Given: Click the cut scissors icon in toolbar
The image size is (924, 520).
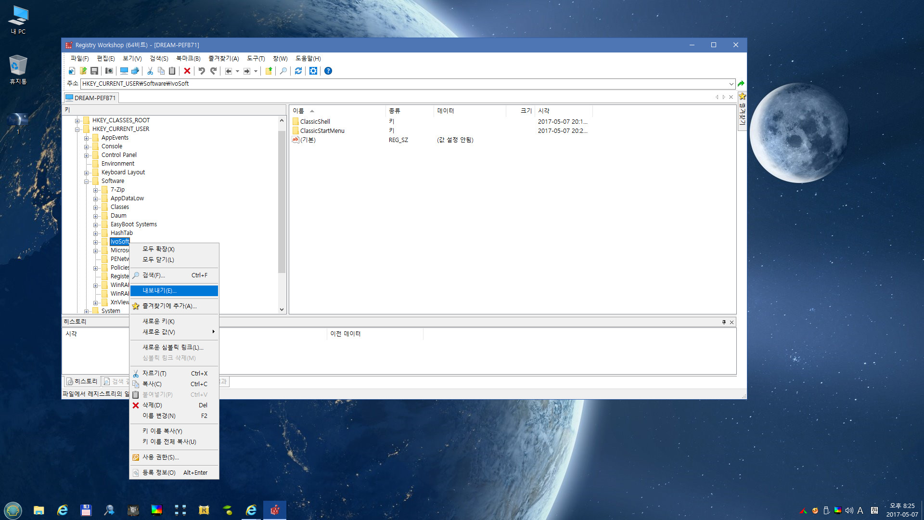Looking at the screenshot, I should (x=150, y=71).
